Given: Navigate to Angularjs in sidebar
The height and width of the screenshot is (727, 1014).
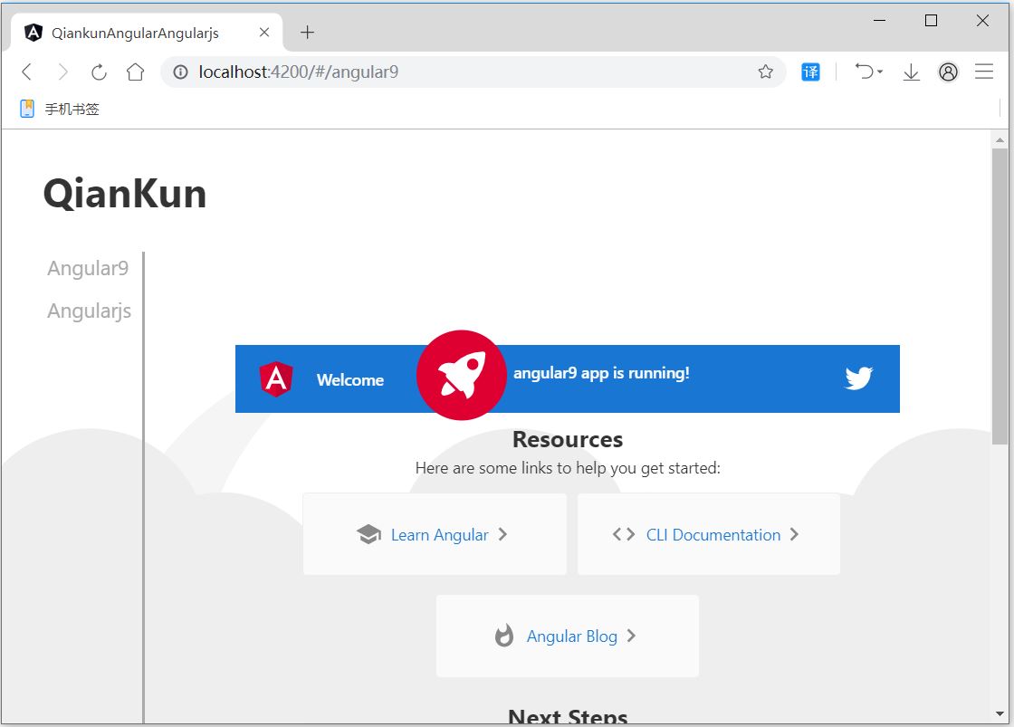Looking at the screenshot, I should (x=90, y=311).
